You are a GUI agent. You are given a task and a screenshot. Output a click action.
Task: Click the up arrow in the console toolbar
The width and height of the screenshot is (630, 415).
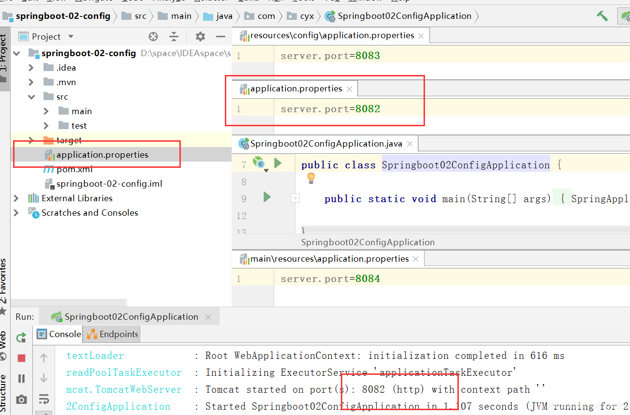(x=44, y=358)
